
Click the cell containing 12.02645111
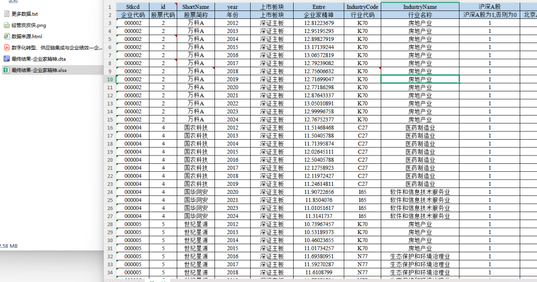click(319, 152)
